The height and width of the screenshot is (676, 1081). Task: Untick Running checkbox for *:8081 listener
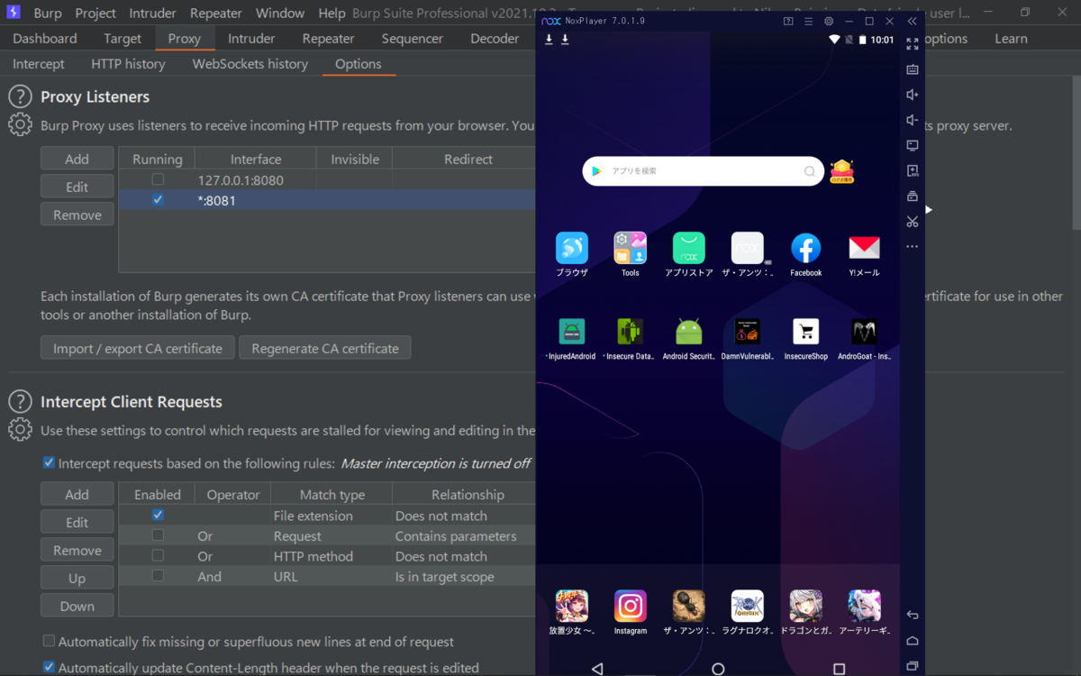(x=158, y=199)
